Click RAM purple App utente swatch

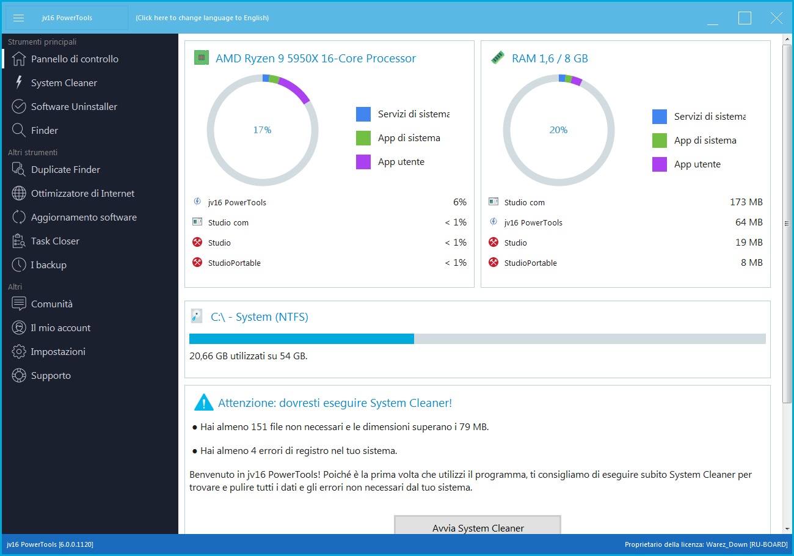(660, 164)
